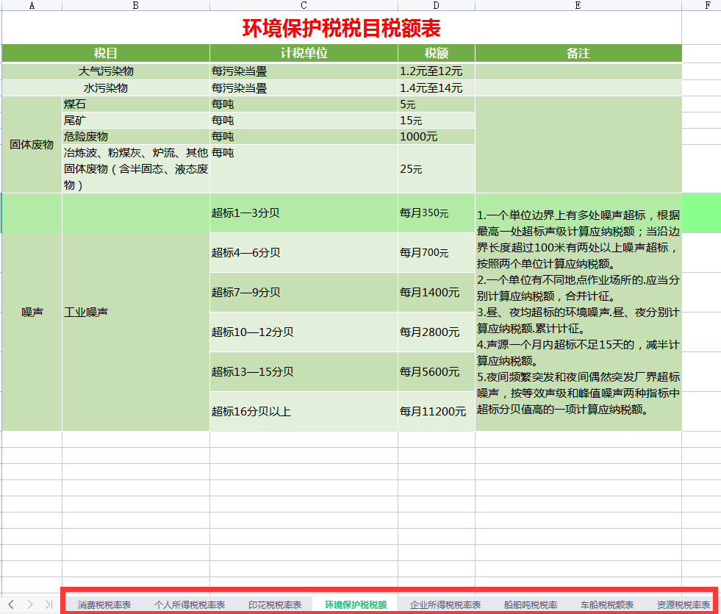Select column F header
Viewport: 721px width, 614px height.
(707, 6)
